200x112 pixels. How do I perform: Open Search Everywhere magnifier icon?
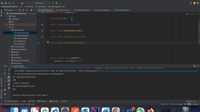[x=191, y=3]
